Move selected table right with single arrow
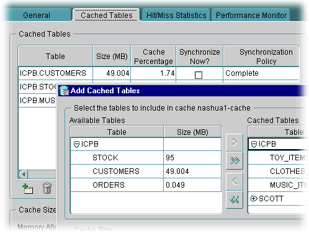309x233 pixels. (x=235, y=142)
